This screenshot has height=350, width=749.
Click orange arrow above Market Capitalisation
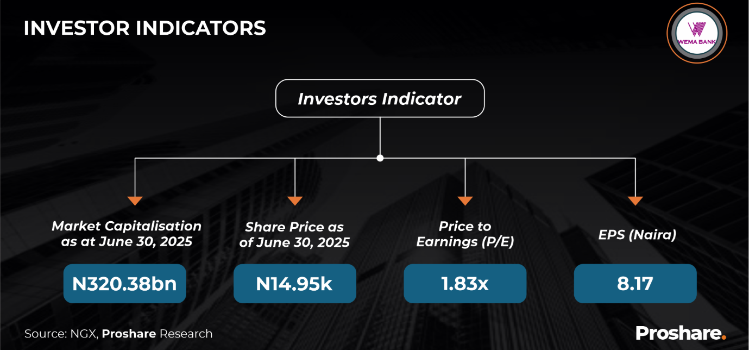point(135,201)
